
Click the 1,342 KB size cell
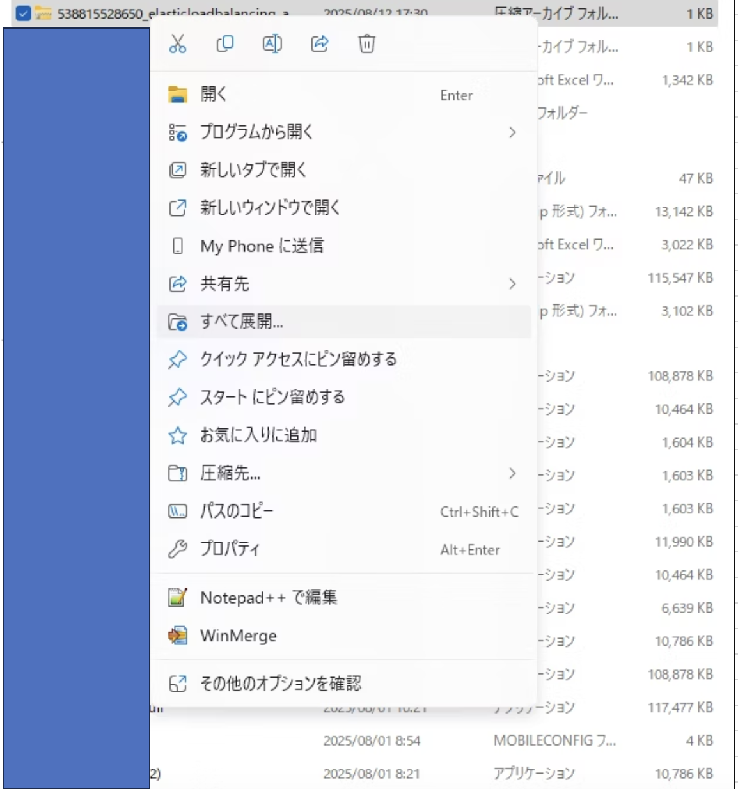(687, 80)
